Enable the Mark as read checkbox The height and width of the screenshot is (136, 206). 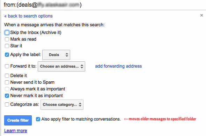(x=7, y=39)
